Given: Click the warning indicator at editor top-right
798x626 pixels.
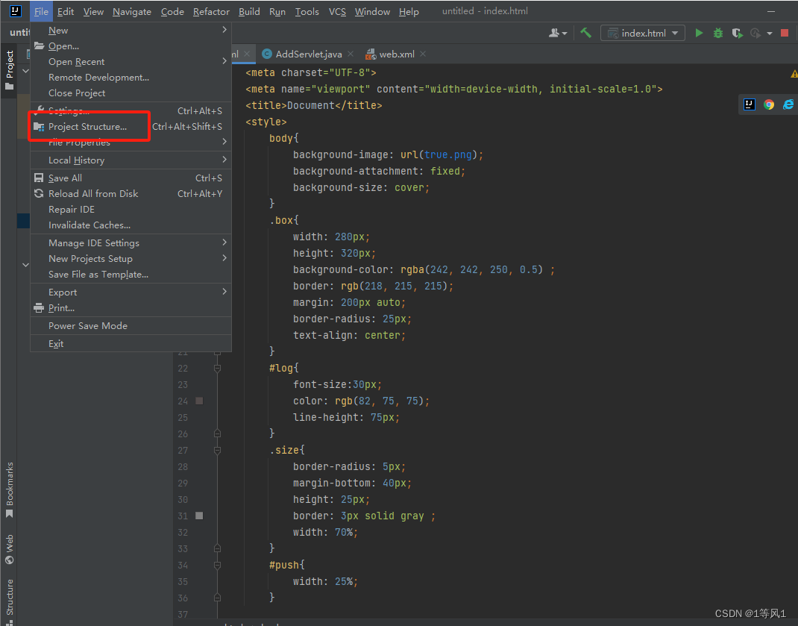Looking at the screenshot, I should pos(794,75).
